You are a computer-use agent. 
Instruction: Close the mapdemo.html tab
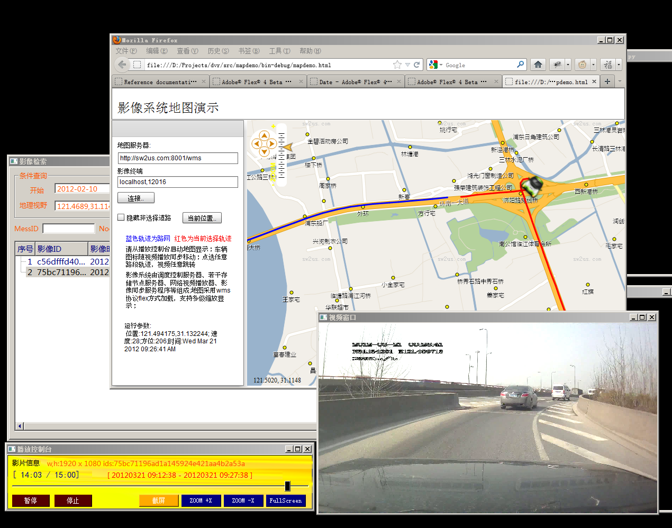click(594, 81)
